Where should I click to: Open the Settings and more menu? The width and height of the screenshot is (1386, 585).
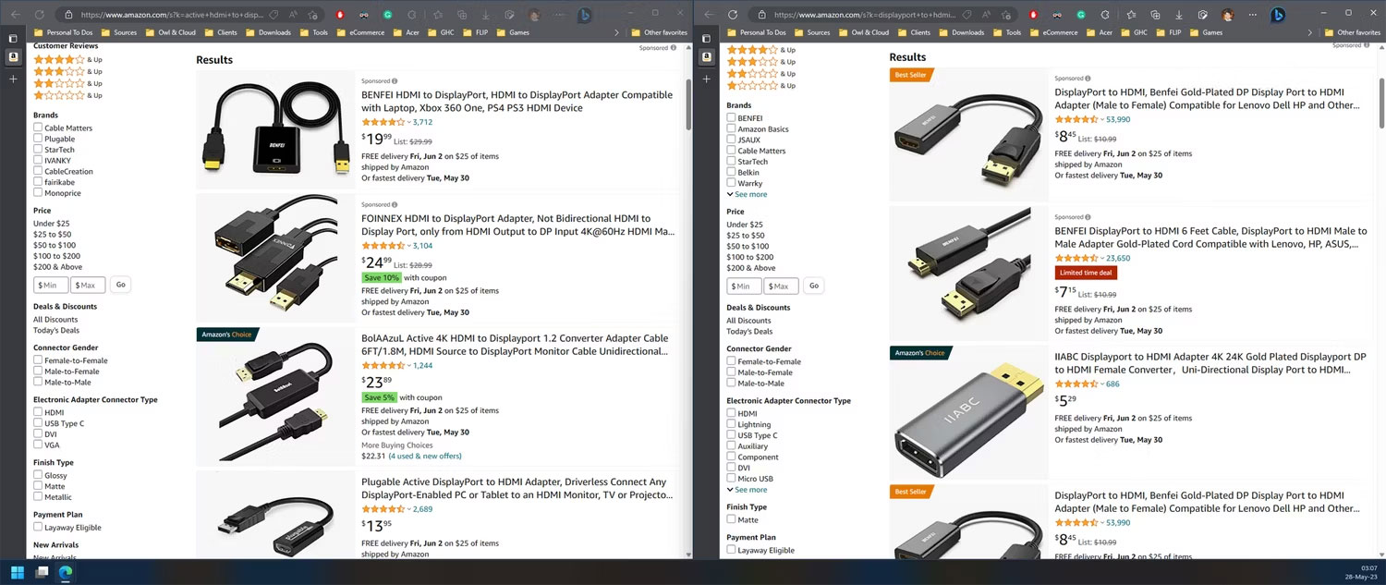coord(1252,15)
